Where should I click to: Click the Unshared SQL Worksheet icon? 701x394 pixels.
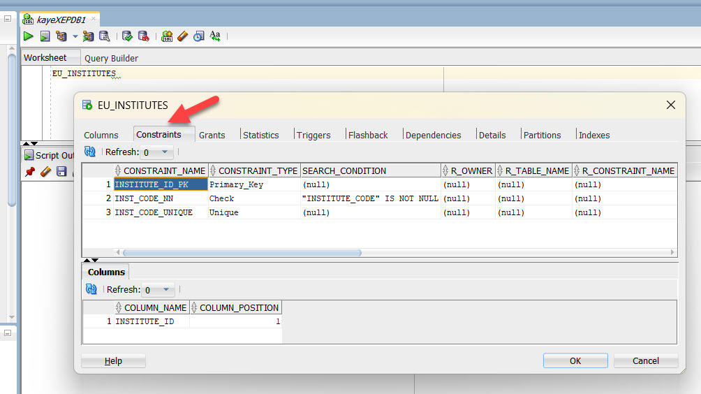click(167, 36)
